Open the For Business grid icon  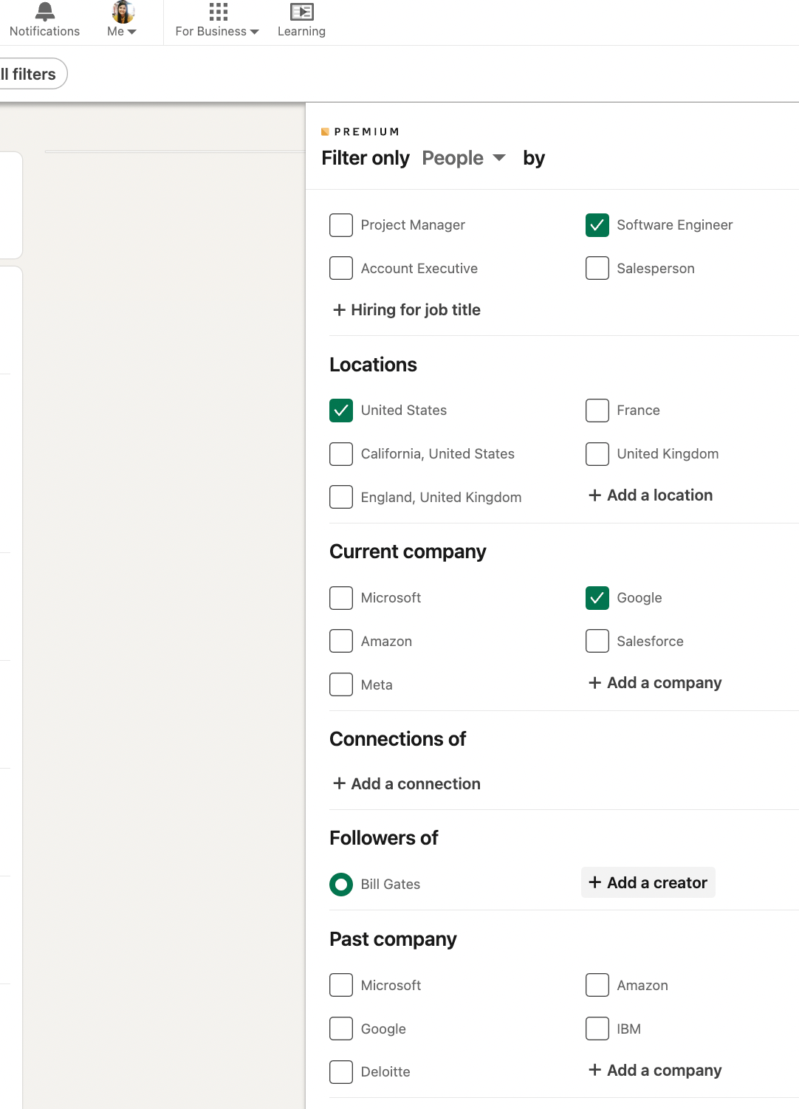pyautogui.click(x=218, y=12)
